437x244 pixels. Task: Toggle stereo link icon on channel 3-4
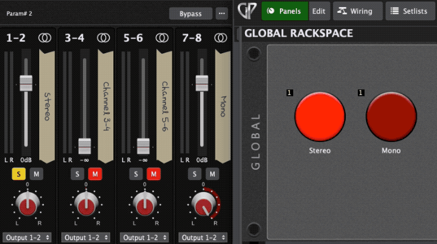[x=103, y=37]
